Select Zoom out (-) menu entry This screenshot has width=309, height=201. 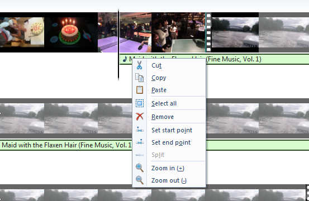(169, 180)
